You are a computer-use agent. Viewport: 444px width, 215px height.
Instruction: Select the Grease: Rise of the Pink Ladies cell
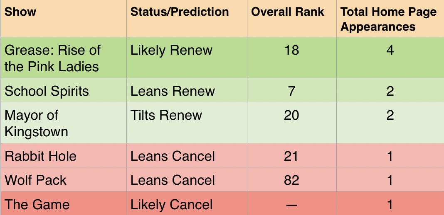[64, 58]
